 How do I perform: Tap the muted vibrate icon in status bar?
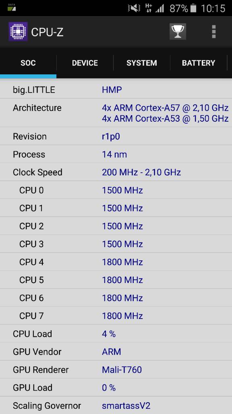pyautogui.click(x=135, y=8)
